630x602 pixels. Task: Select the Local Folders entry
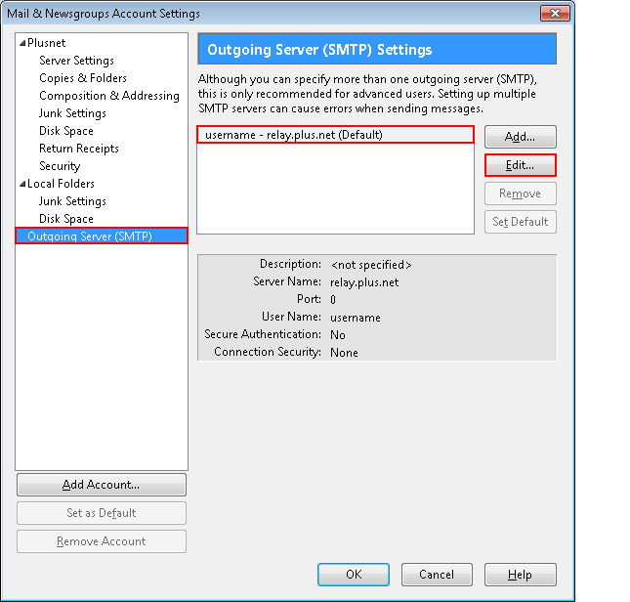(61, 184)
